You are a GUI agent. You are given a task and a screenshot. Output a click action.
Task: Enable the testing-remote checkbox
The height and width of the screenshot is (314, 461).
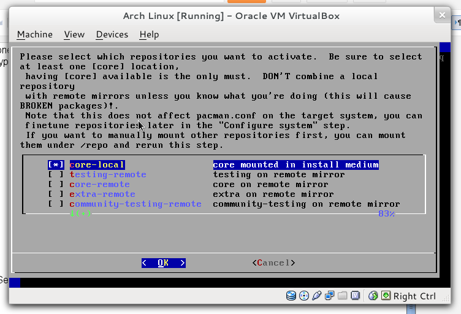click(56, 175)
